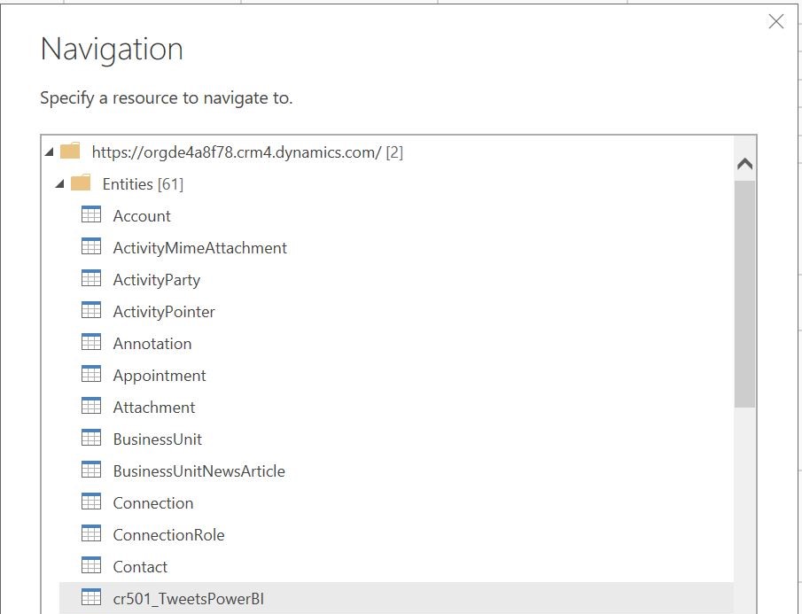Select the cr501_TweetsPowerBI entity

coord(396,598)
